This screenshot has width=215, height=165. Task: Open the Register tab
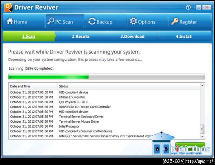tap(190, 22)
